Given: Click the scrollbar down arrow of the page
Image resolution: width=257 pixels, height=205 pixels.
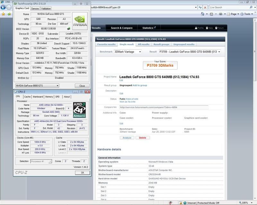Looking at the screenshot, I should (255, 199).
